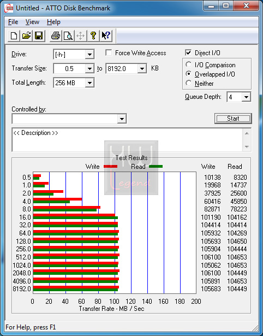Expand the Controlled by dropdown
The height and width of the screenshot is (336, 263).
[122, 119]
